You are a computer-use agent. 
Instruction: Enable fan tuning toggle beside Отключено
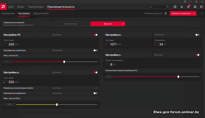click(x=197, y=35)
